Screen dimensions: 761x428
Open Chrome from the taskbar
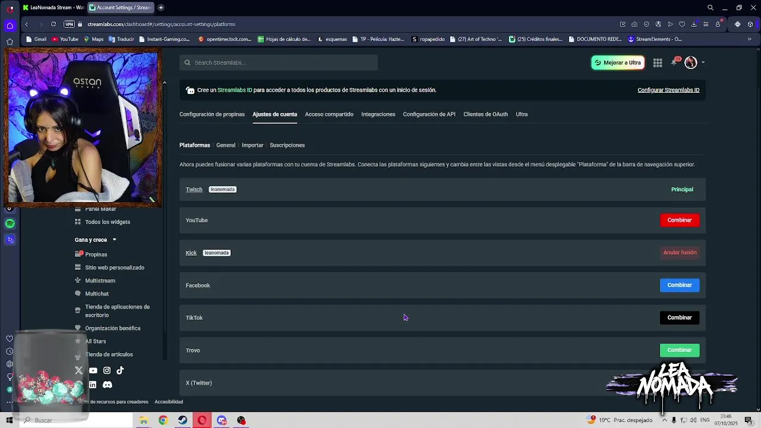(163, 420)
